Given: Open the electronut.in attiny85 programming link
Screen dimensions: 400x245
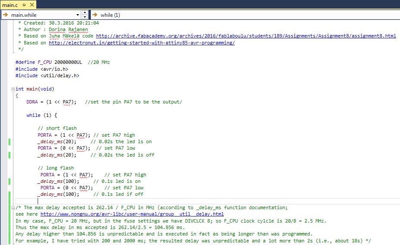Looking at the screenshot, I should pos(142,43).
